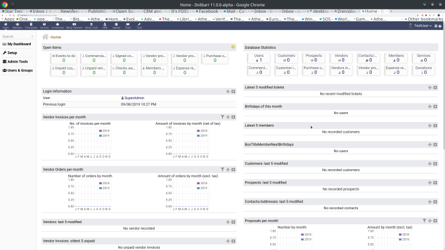The height and width of the screenshot is (250, 445).
Task: Click the move handle on Vendors: last 5 modified
Action: 228,222
